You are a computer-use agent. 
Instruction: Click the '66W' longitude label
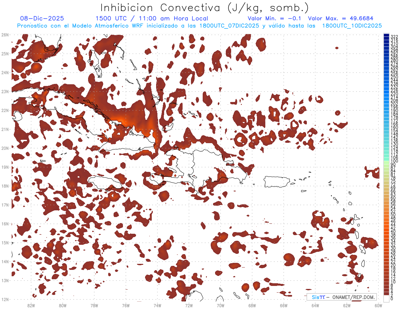(x=284, y=305)
